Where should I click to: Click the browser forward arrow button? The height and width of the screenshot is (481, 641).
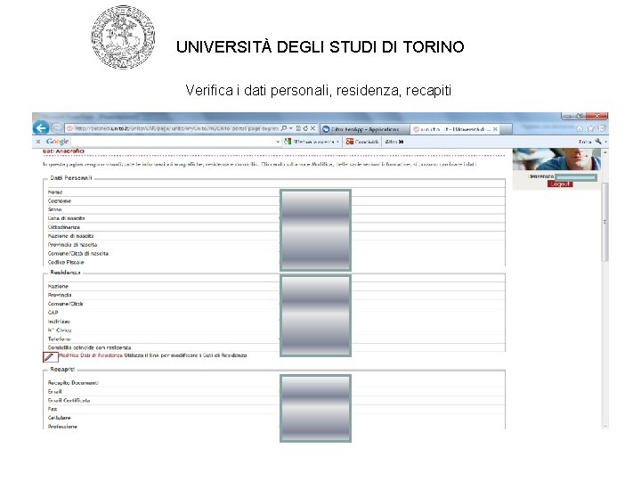coord(56,128)
